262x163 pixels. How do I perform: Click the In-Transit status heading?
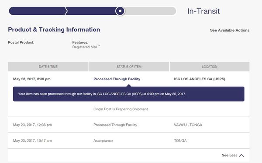pos(203,11)
